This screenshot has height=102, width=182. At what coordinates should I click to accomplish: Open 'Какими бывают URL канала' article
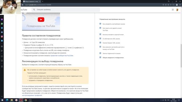[x=111, y=43]
